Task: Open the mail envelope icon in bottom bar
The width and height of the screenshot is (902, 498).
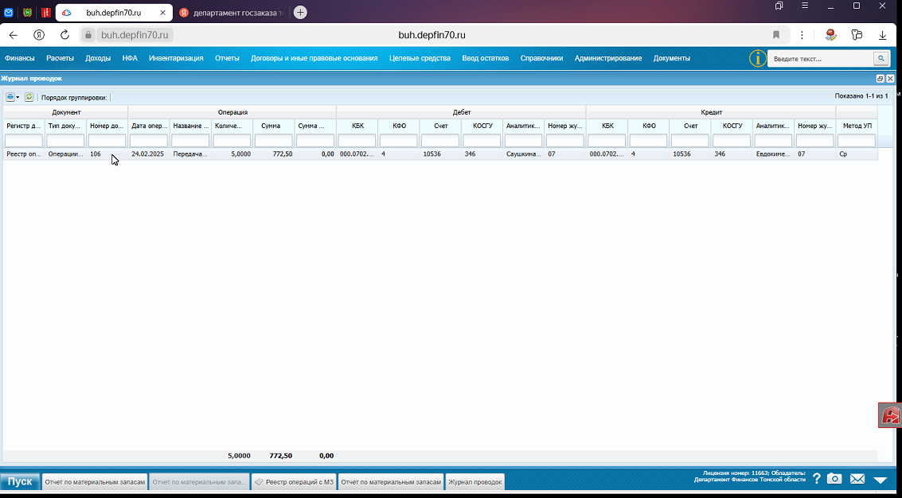Action: click(x=857, y=478)
